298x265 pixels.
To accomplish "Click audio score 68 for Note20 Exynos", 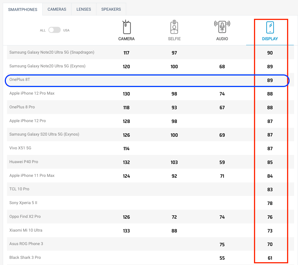I will click(x=222, y=67).
